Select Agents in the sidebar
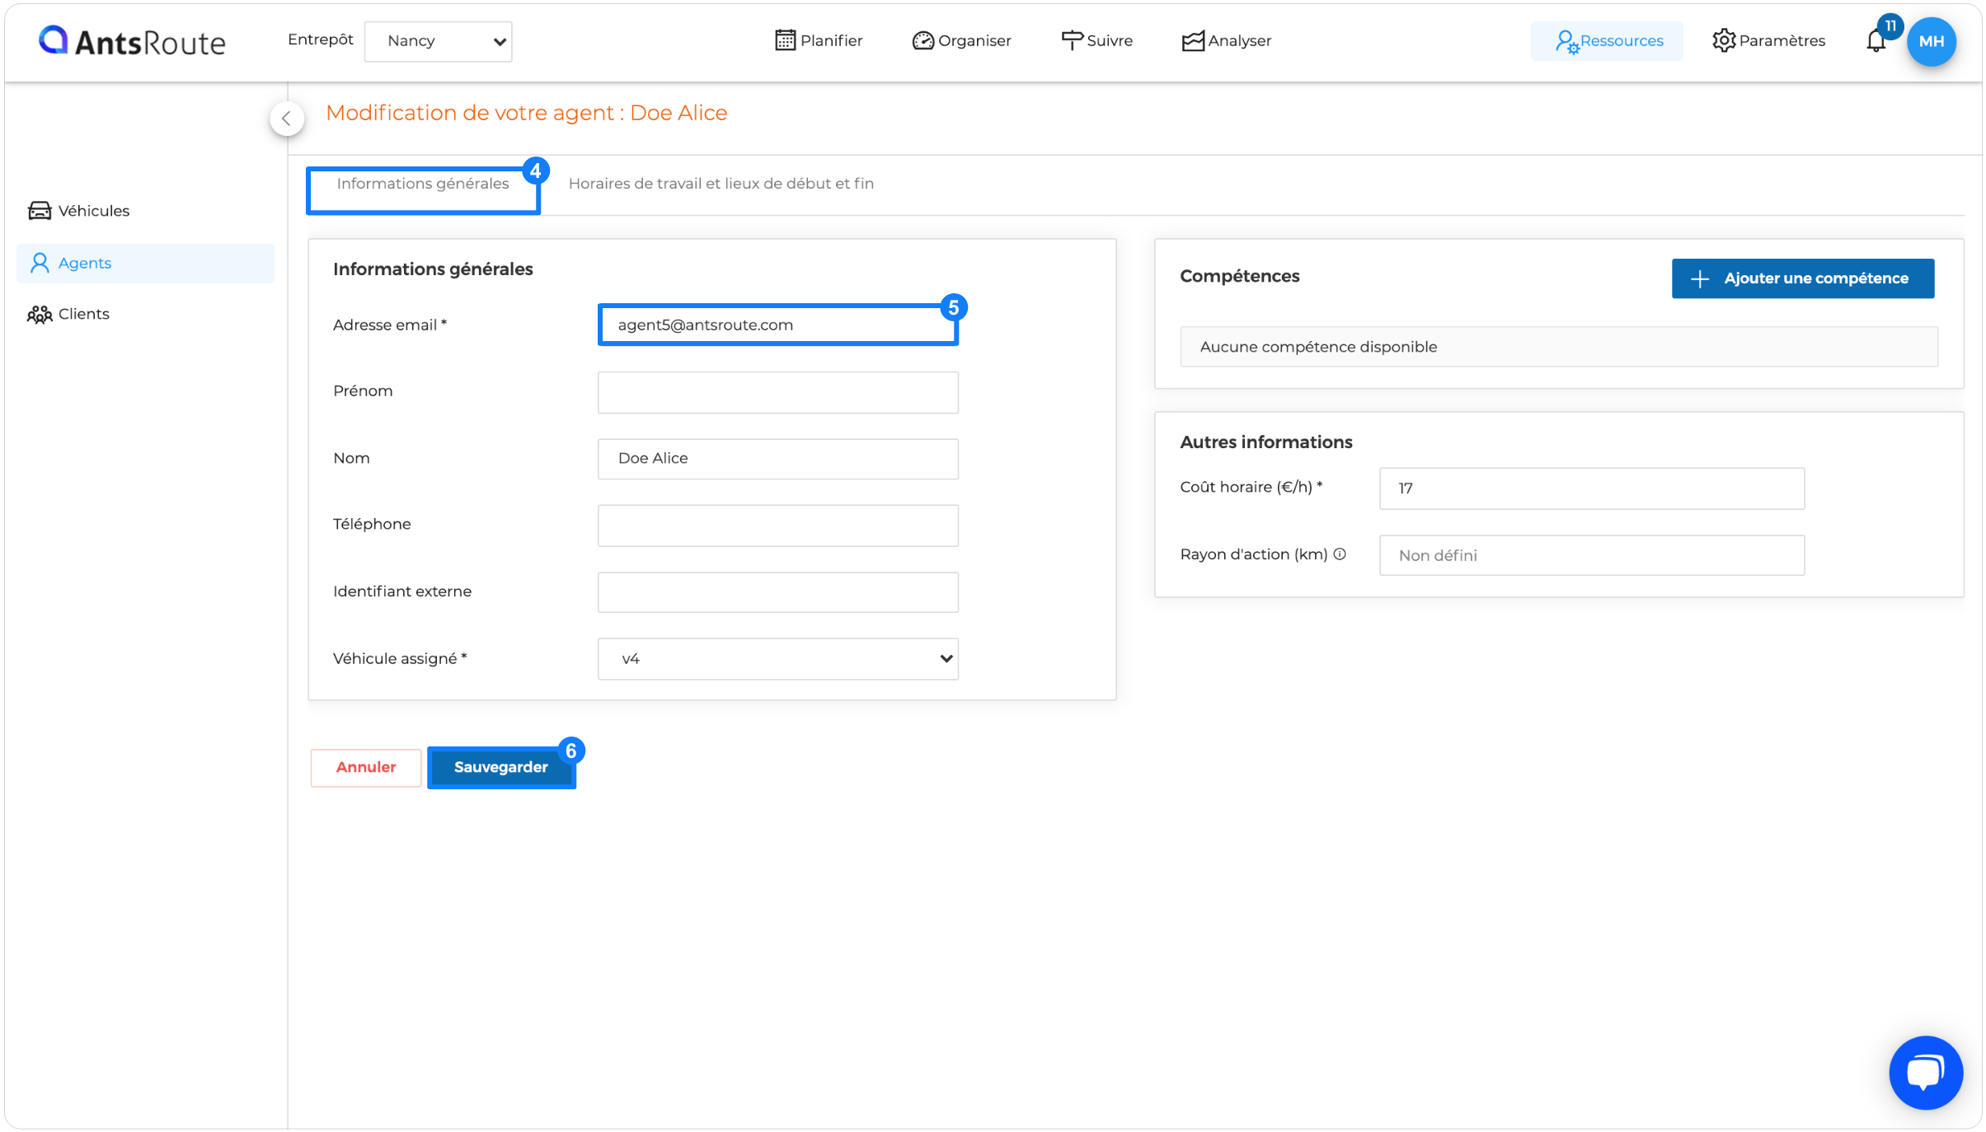This screenshot has width=1986, height=1132. click(145, 263)
